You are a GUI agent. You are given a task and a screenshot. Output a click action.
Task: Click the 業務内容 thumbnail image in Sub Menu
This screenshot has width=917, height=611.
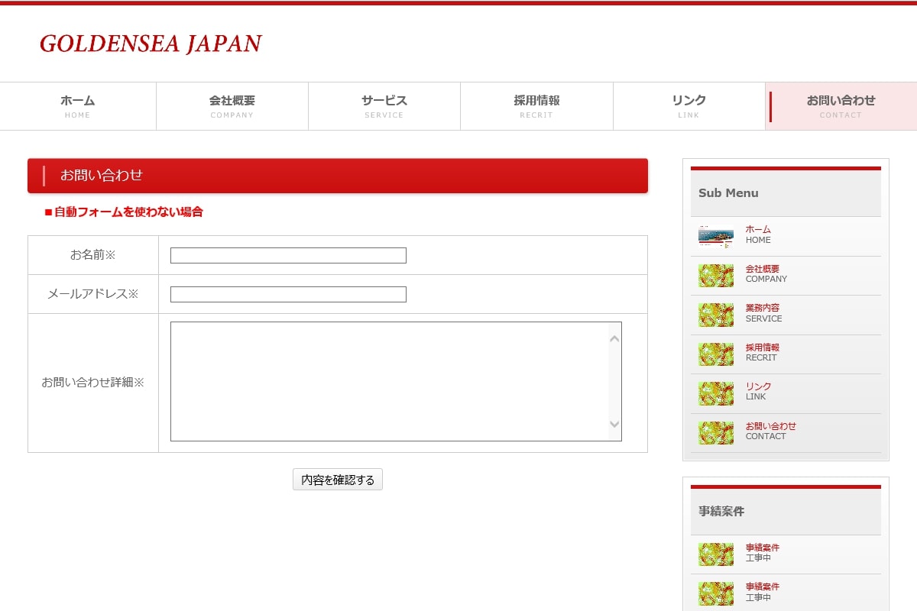715,315
